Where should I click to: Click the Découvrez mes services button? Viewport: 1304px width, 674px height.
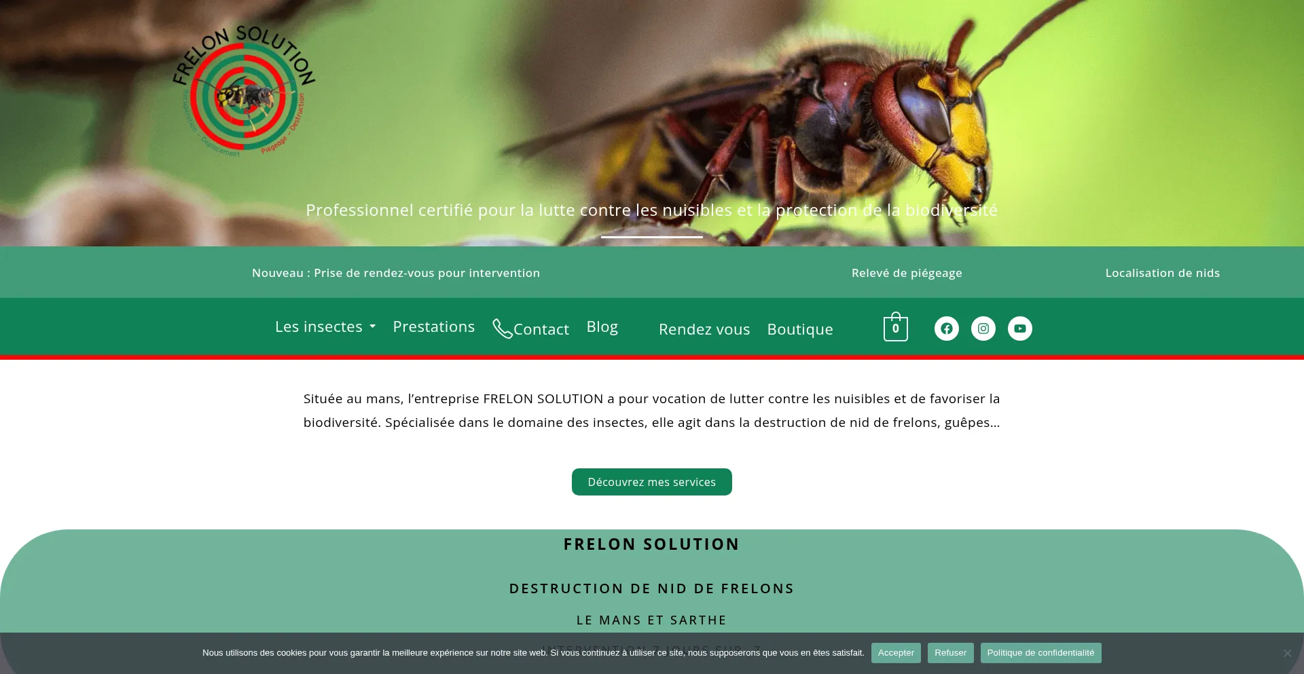(652, 482)
